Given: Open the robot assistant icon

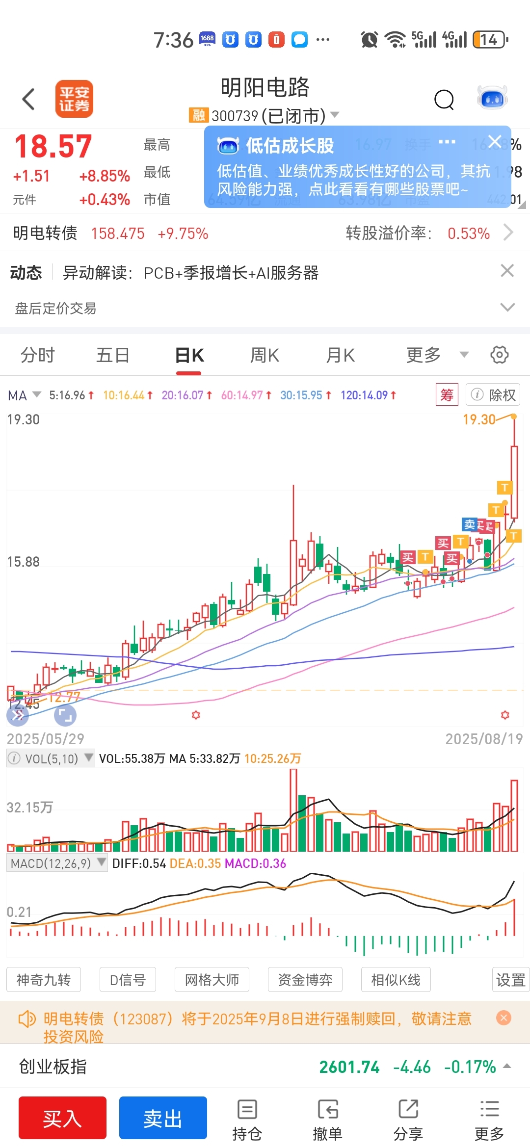Looking at the screenshot, I should tap(492, 99).
